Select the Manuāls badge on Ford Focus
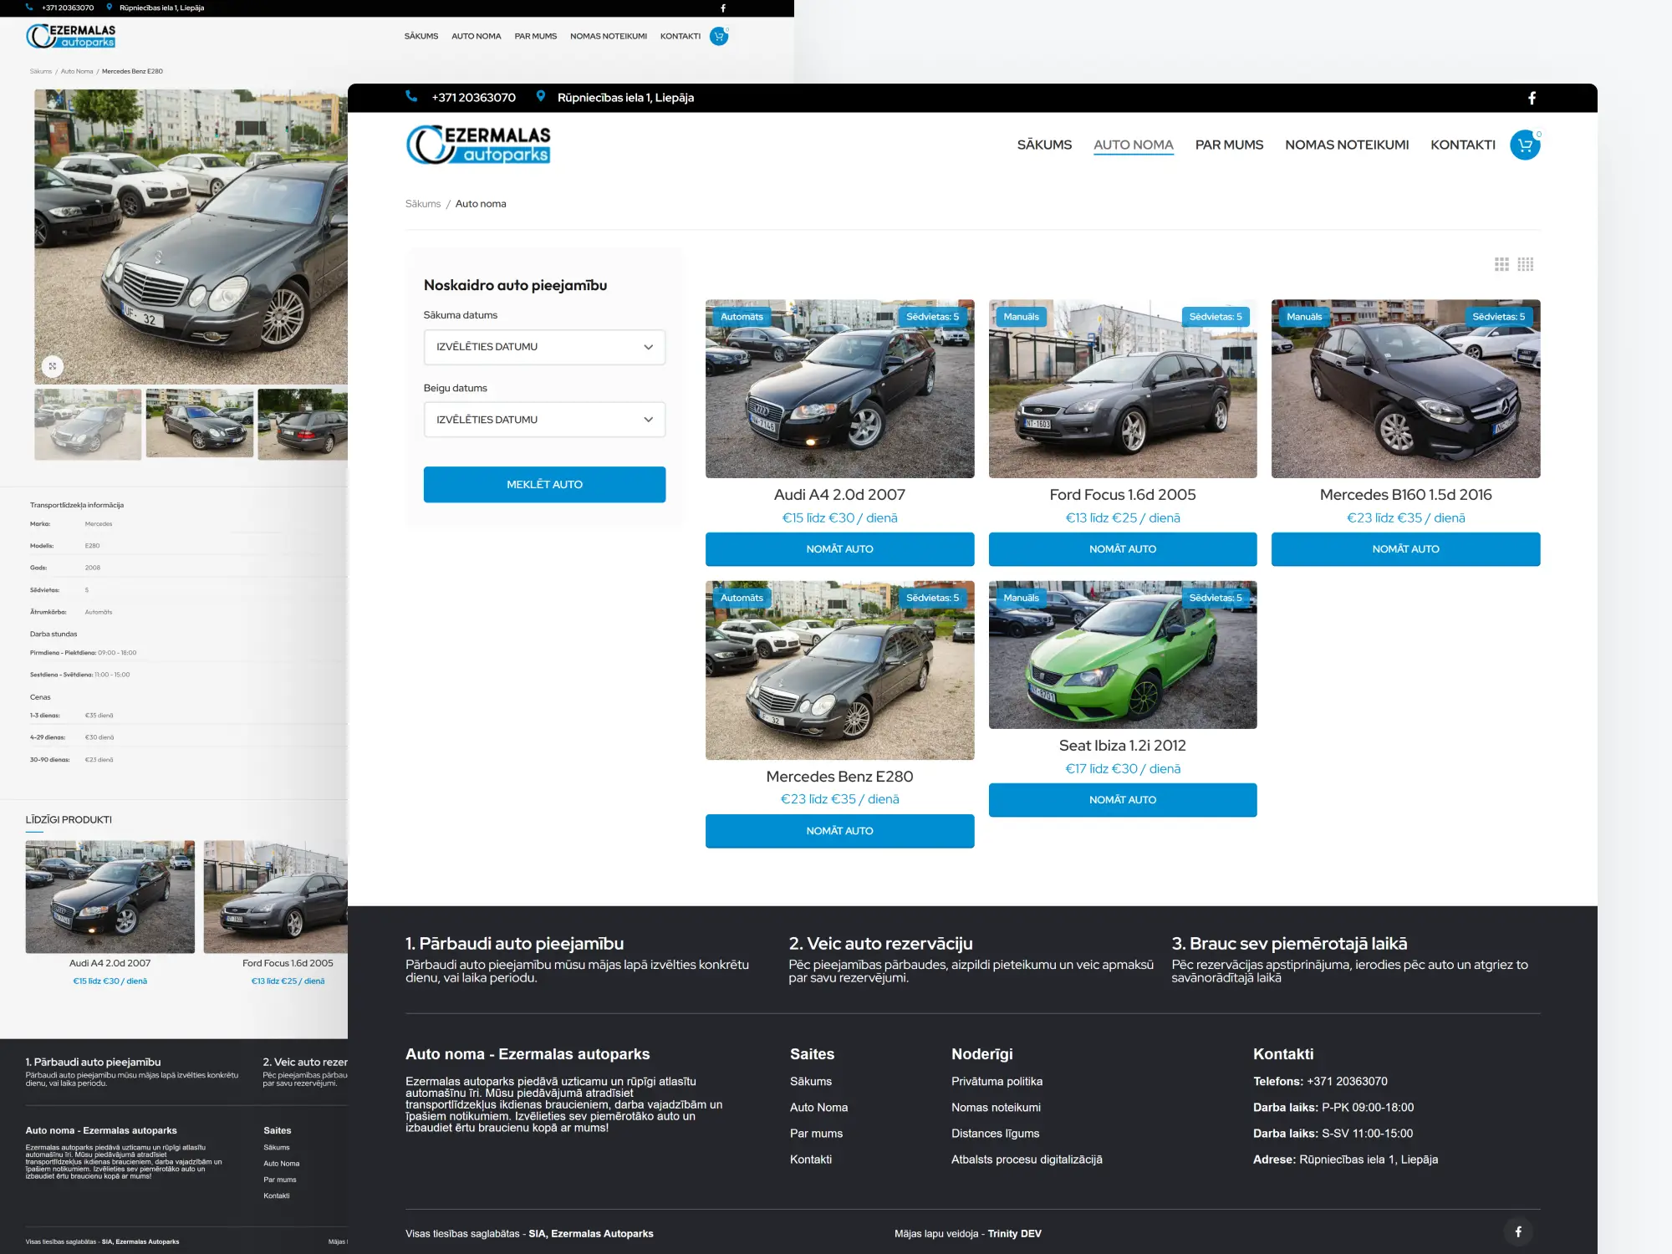 tap(1023, 316)
